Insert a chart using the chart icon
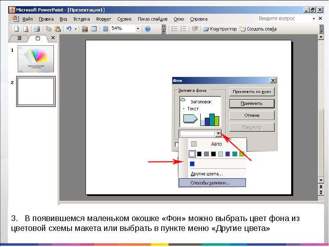Screen dimensions: 329x247 tap(85, 29)
